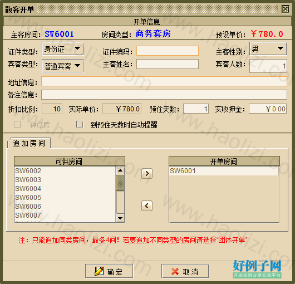Viewport: 295px width, 284px height.
Task: Click the available rooms scrollbar thumb
Action: [x=120, y=183]
